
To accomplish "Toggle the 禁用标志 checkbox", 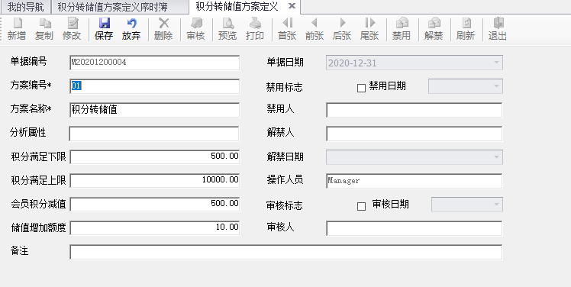I will [x=361, y=88].
